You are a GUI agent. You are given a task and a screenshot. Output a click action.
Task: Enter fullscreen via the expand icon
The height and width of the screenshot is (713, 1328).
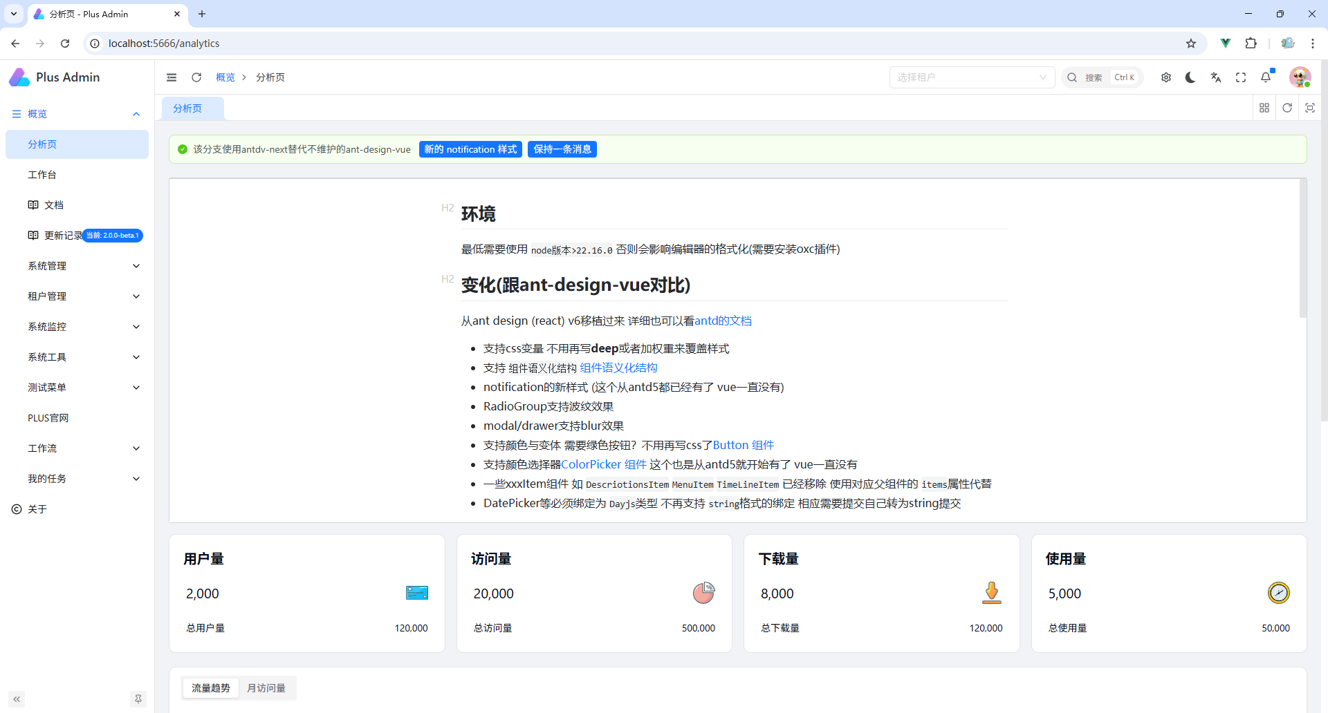pos(1241,77)
